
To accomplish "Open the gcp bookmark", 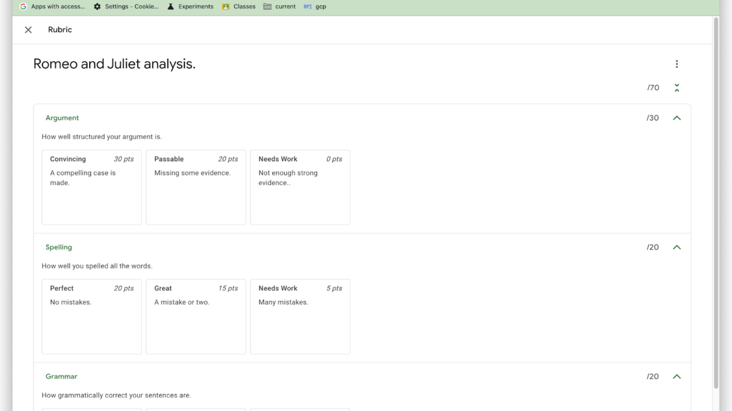I will pos(315,7).
